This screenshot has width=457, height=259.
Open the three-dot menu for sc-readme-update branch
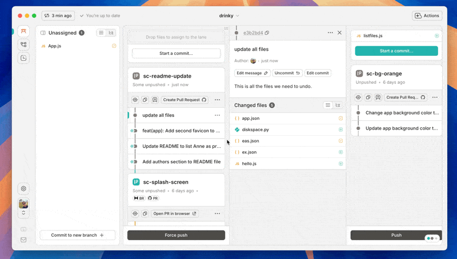217,100
